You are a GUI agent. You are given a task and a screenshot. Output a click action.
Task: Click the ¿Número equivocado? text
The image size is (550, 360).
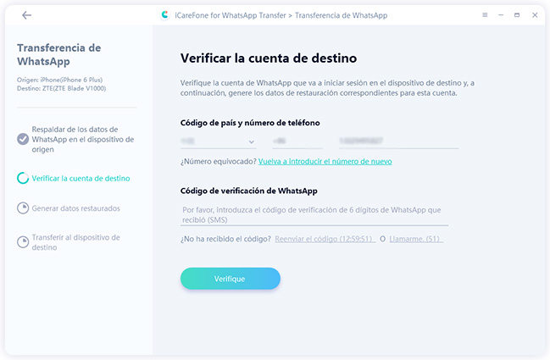click(219, 162)
